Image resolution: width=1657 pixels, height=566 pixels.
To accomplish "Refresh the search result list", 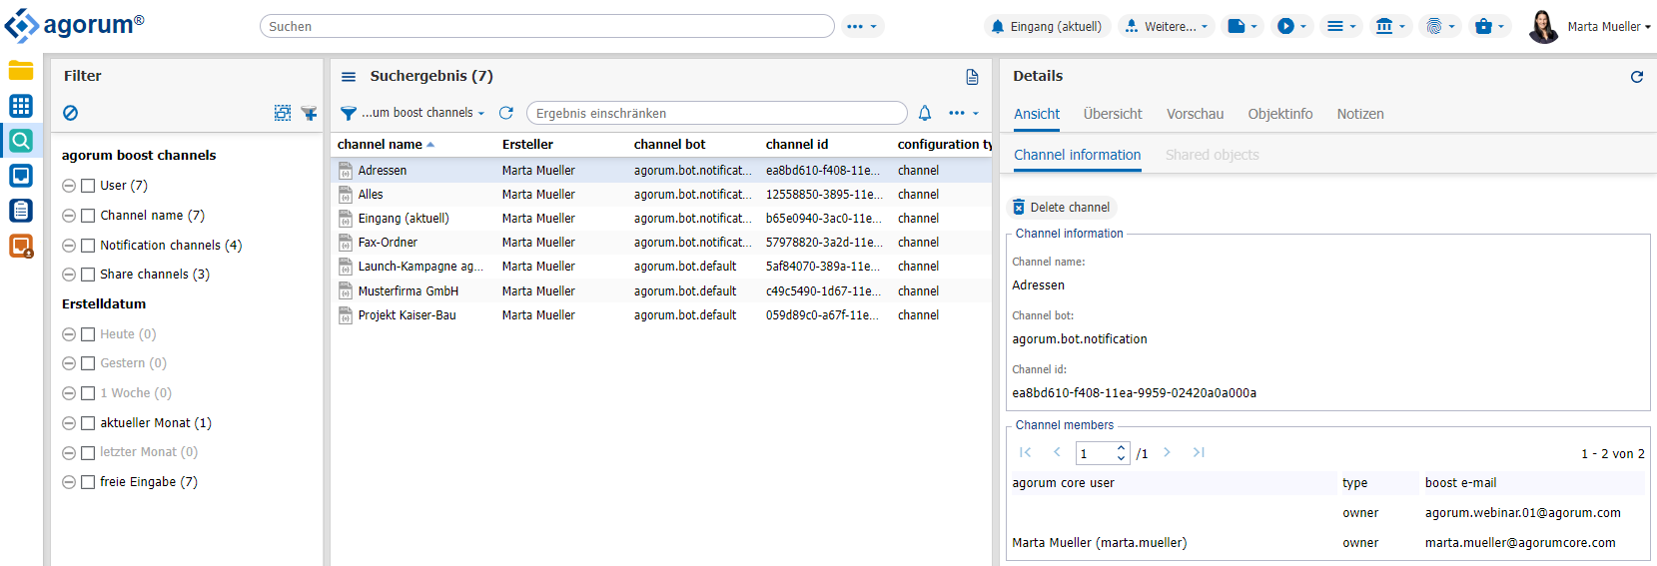I will pyautogui.click(x=506, y=113).
